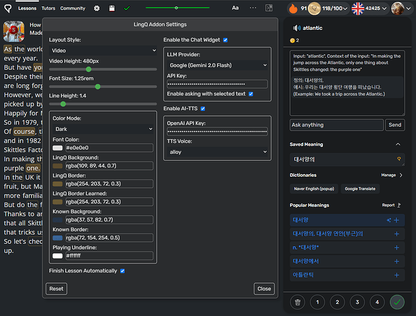Open the three-dot more options menu
This screenshot has width=416, height=316.
(253, 8)
